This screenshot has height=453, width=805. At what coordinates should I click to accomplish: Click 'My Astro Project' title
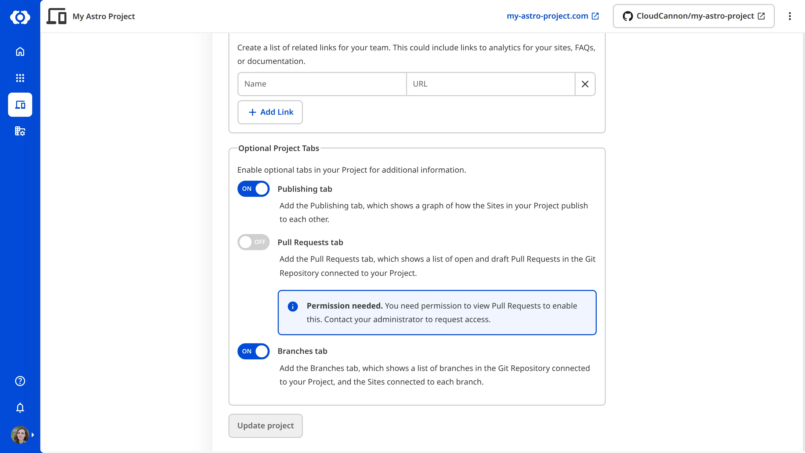pos(104,16)
